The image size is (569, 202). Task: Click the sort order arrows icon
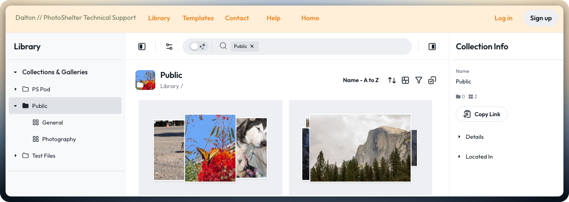pyautogui.click(x=392, y=80)
